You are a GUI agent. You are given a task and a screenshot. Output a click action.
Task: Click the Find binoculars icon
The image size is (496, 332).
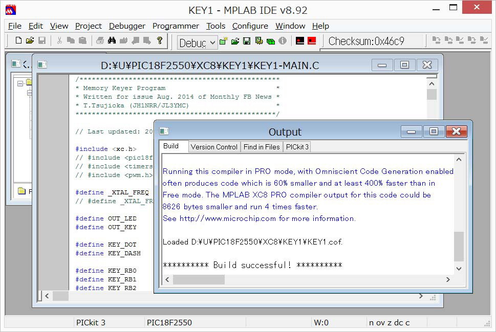point(112,40)
